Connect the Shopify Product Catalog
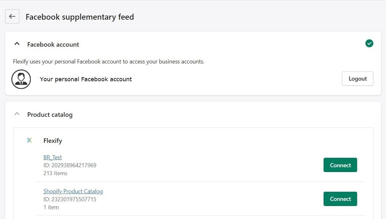Viewport: 386px width, 219px height. pyautogui.click(x=340, y=199)
